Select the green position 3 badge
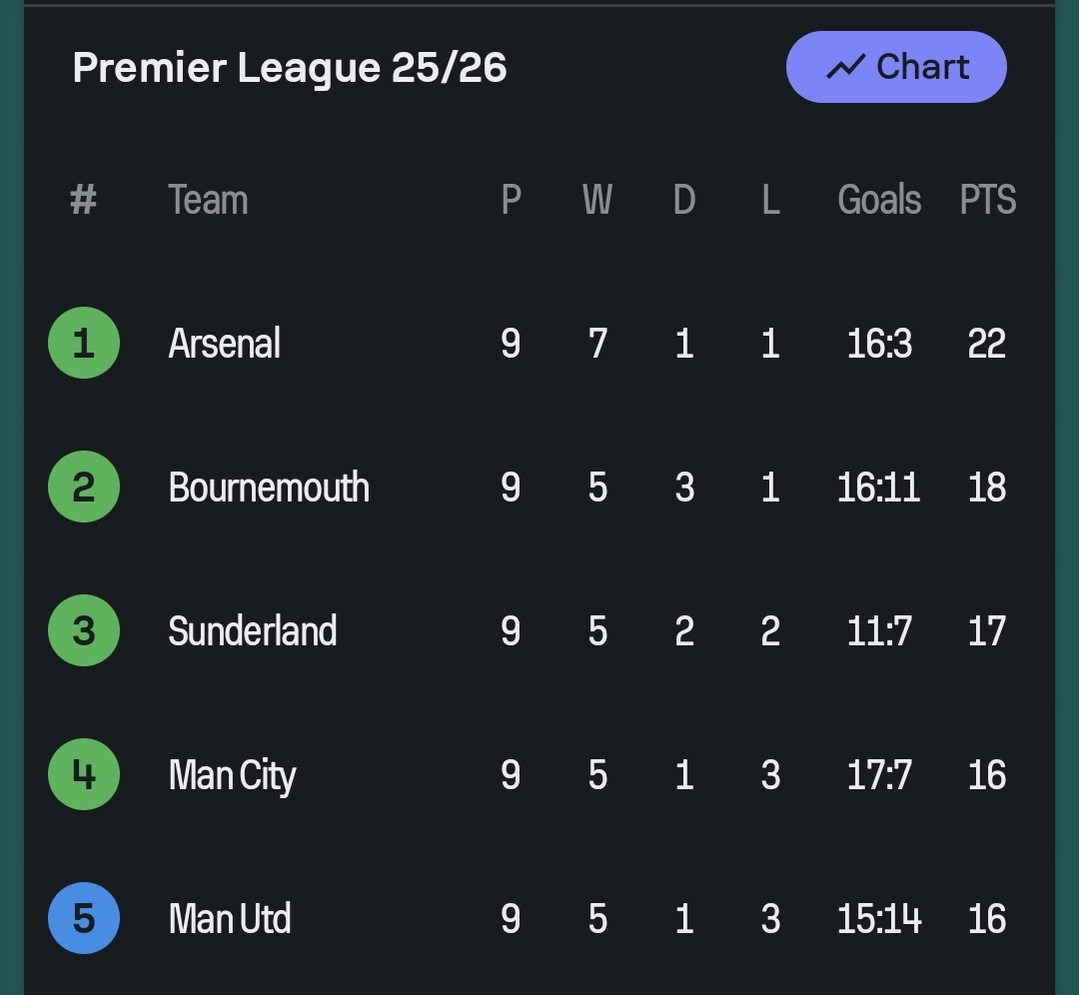 click(x=84, y=630)
